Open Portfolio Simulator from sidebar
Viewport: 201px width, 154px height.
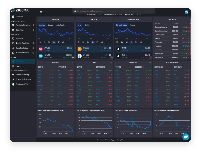[23, 25]
